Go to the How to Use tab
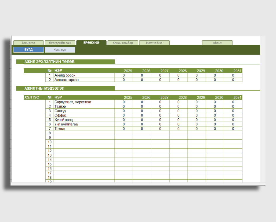 pyautogui.click(x=154, y=43)
